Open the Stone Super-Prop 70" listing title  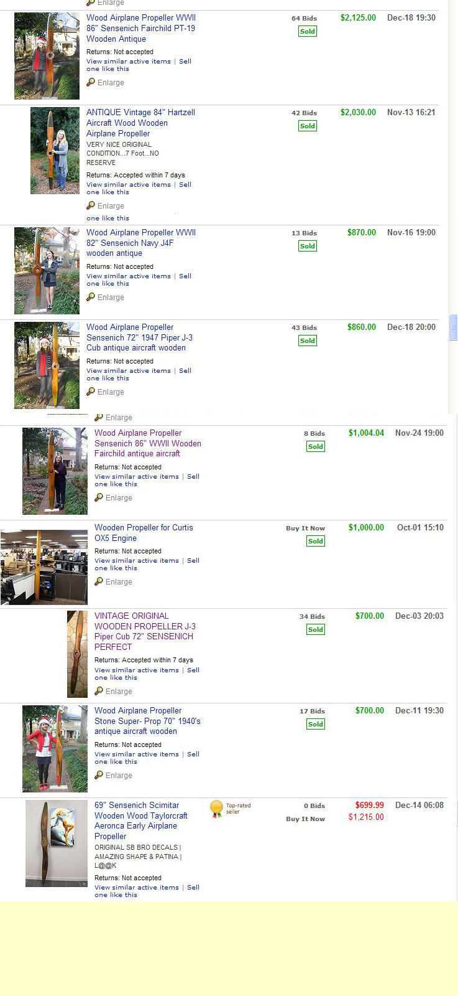coord(147,721)
